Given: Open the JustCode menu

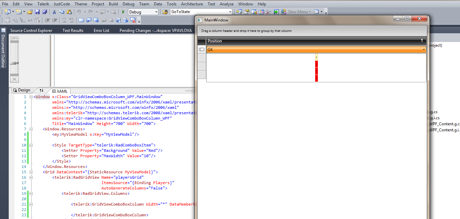Looking at the screenshot, I should tap(61, 4).
